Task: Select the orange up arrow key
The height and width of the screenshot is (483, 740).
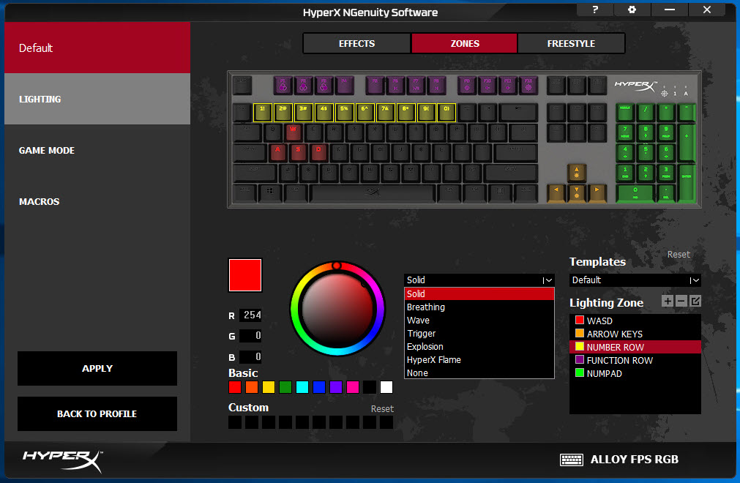Action: [x=576, y=173]
